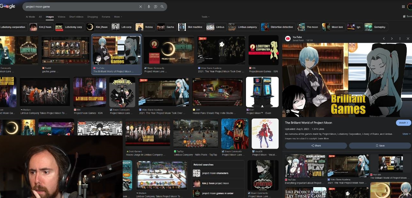The height and width of the screenshot is (198, 412).
Task: Open the VocaDB Project Moon thumbnail
Action: click(x=265, y=134)
